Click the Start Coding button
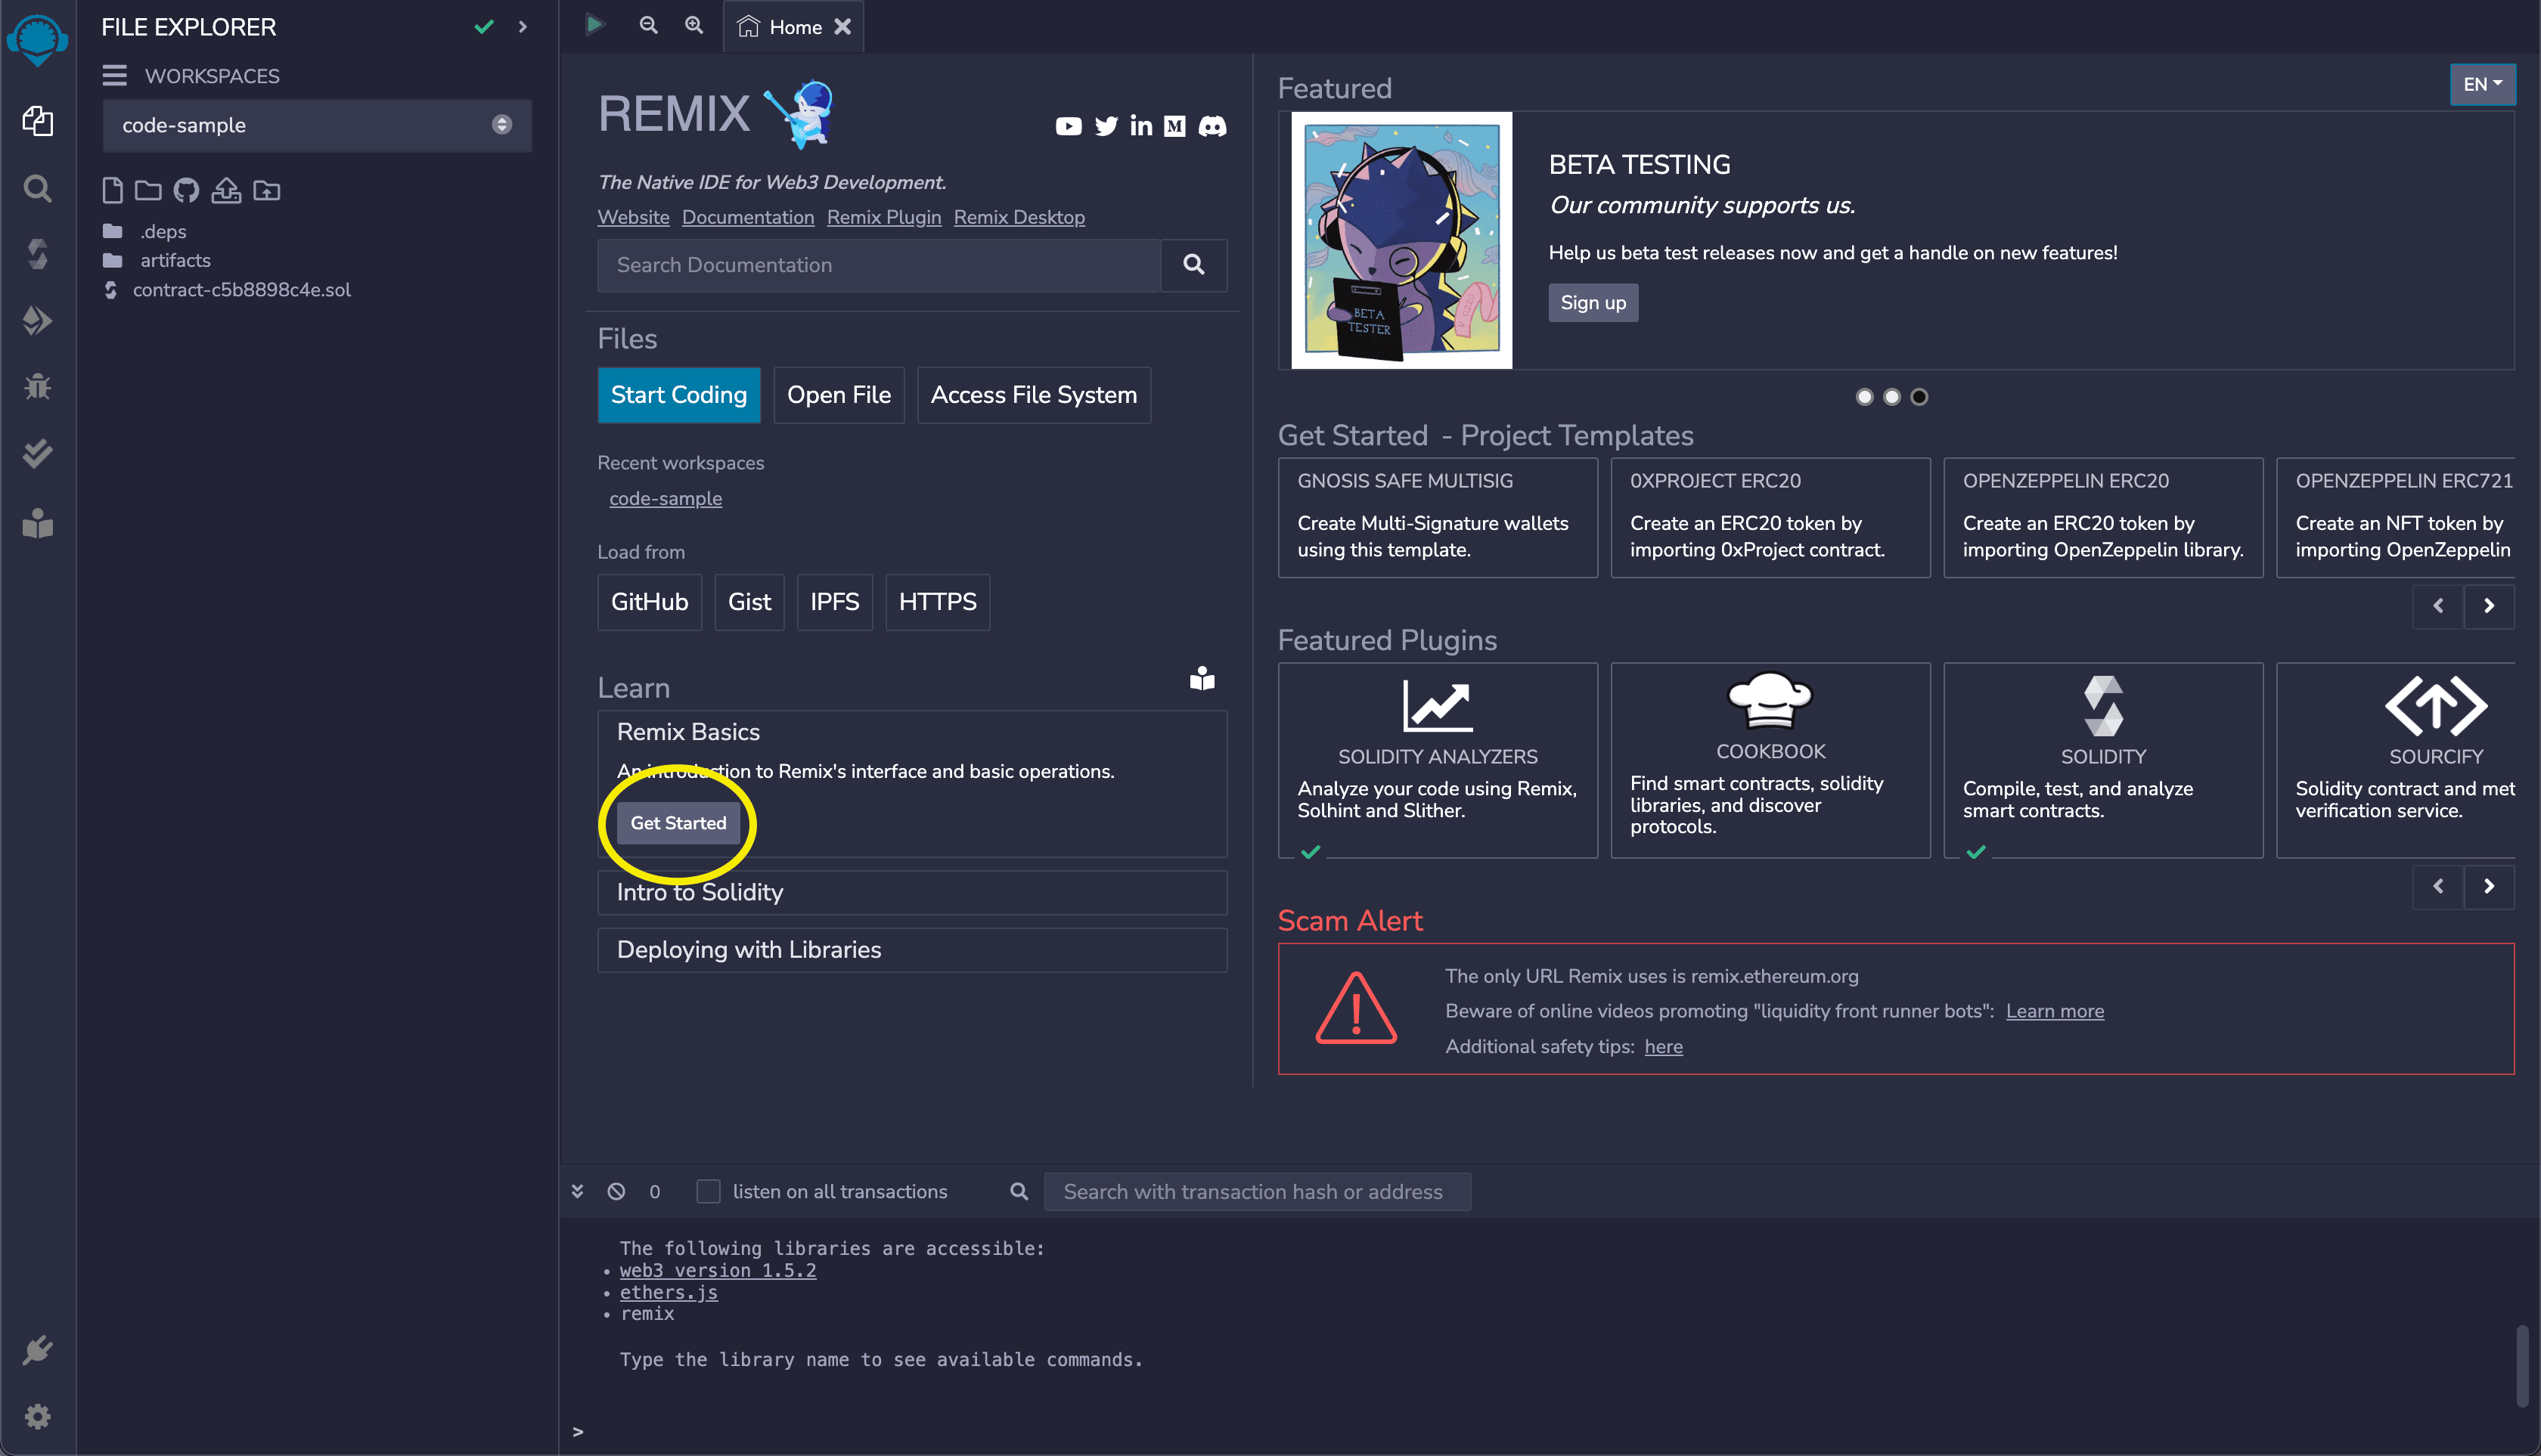The width and height of the screenshot is (2541, 1456). pos(678,395)
